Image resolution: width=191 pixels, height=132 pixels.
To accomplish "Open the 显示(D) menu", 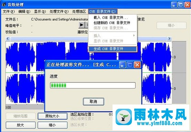I will coord(40,12).
